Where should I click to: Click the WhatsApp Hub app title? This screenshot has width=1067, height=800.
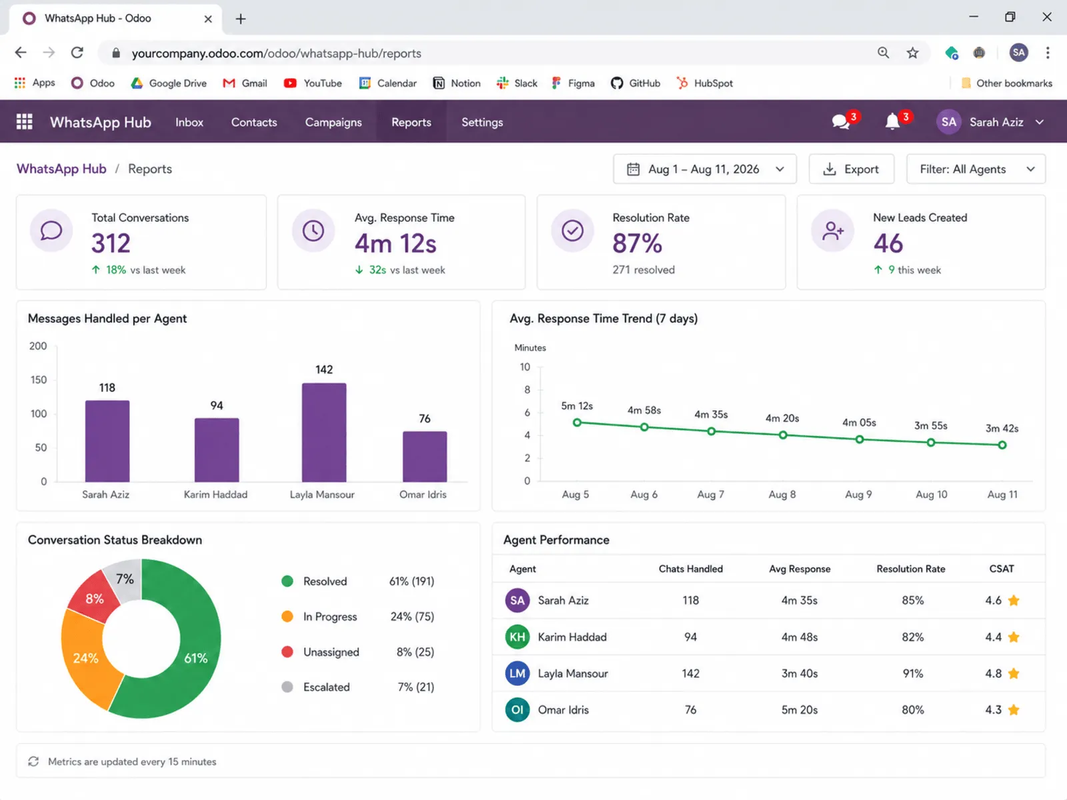pos(101,122)
